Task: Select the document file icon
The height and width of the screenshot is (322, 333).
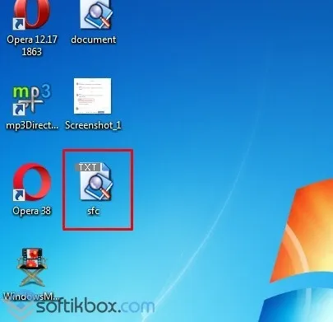Action: [95, 14]
